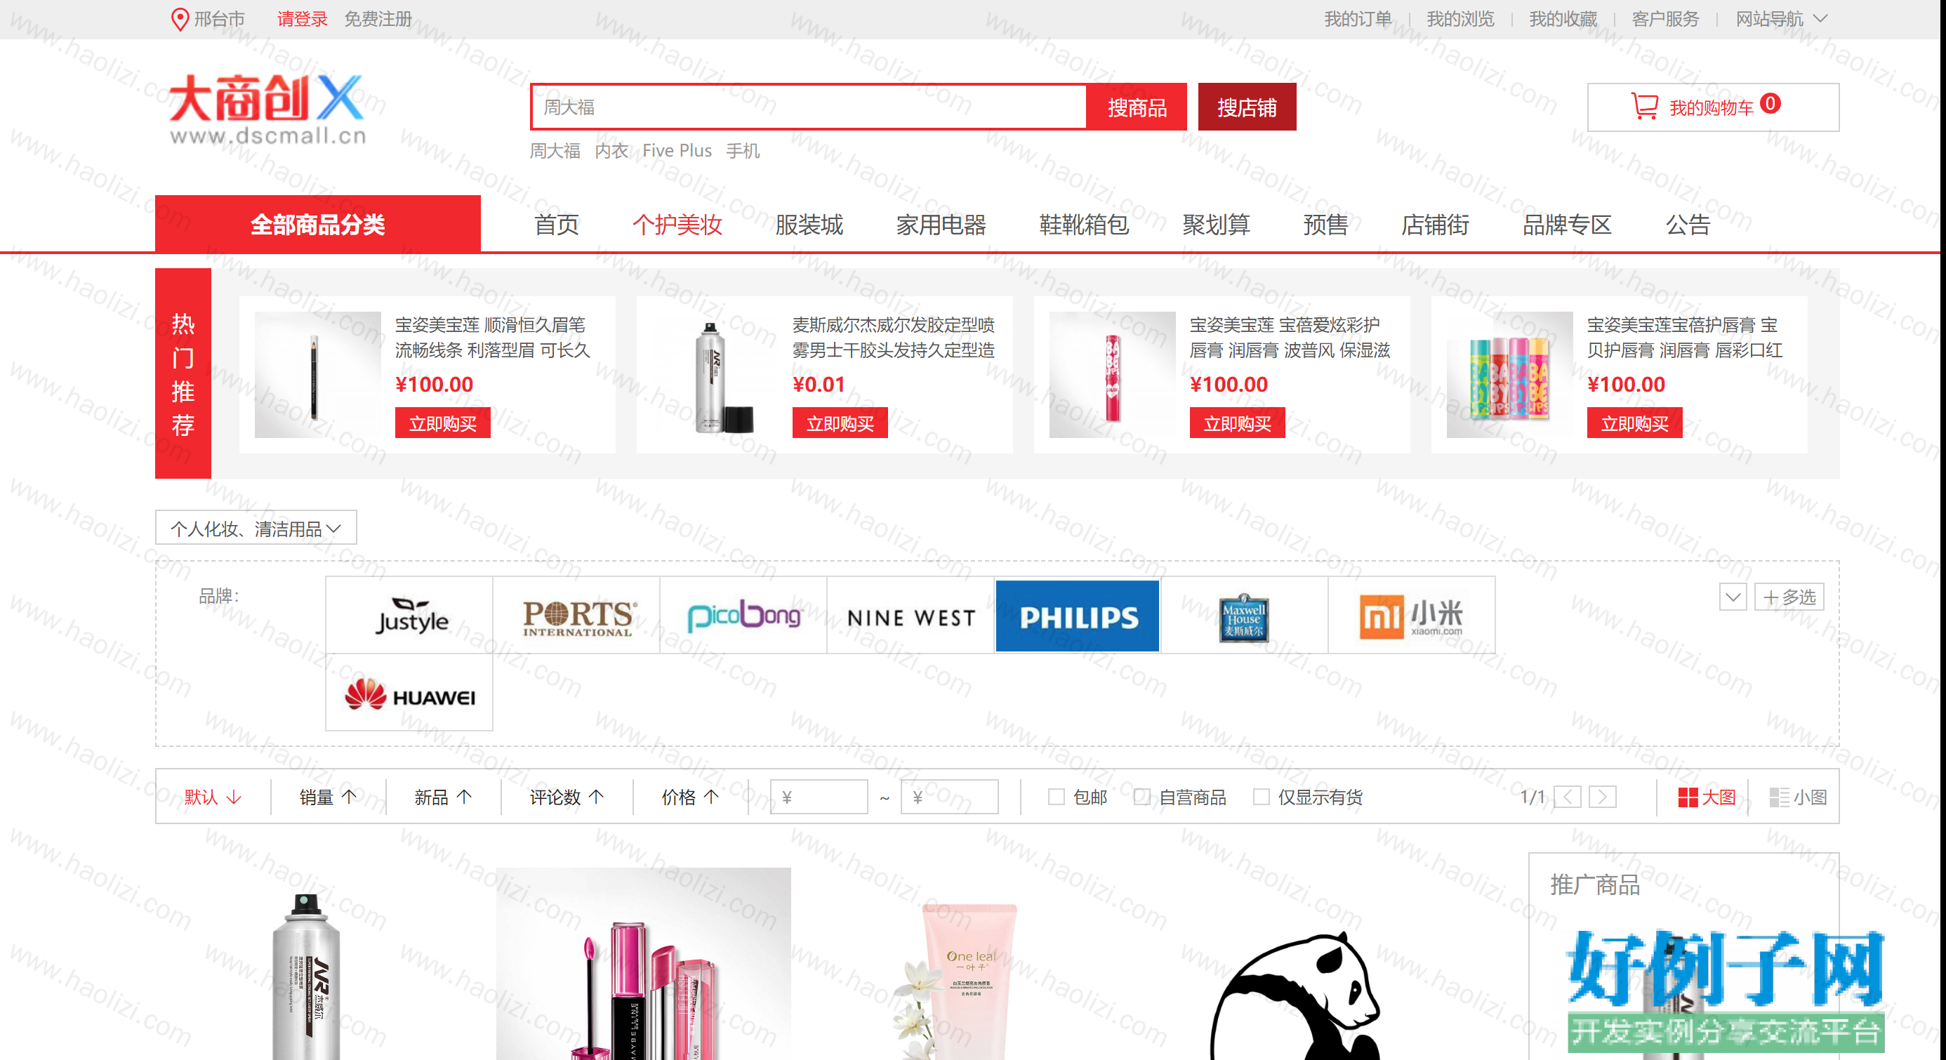Select the NINE WEST brand logo

[911, 615]
